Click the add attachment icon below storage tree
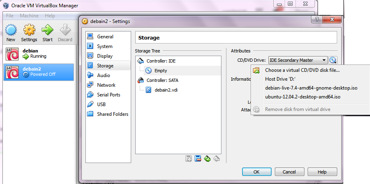The image size is (370, 184). (188, 159)
